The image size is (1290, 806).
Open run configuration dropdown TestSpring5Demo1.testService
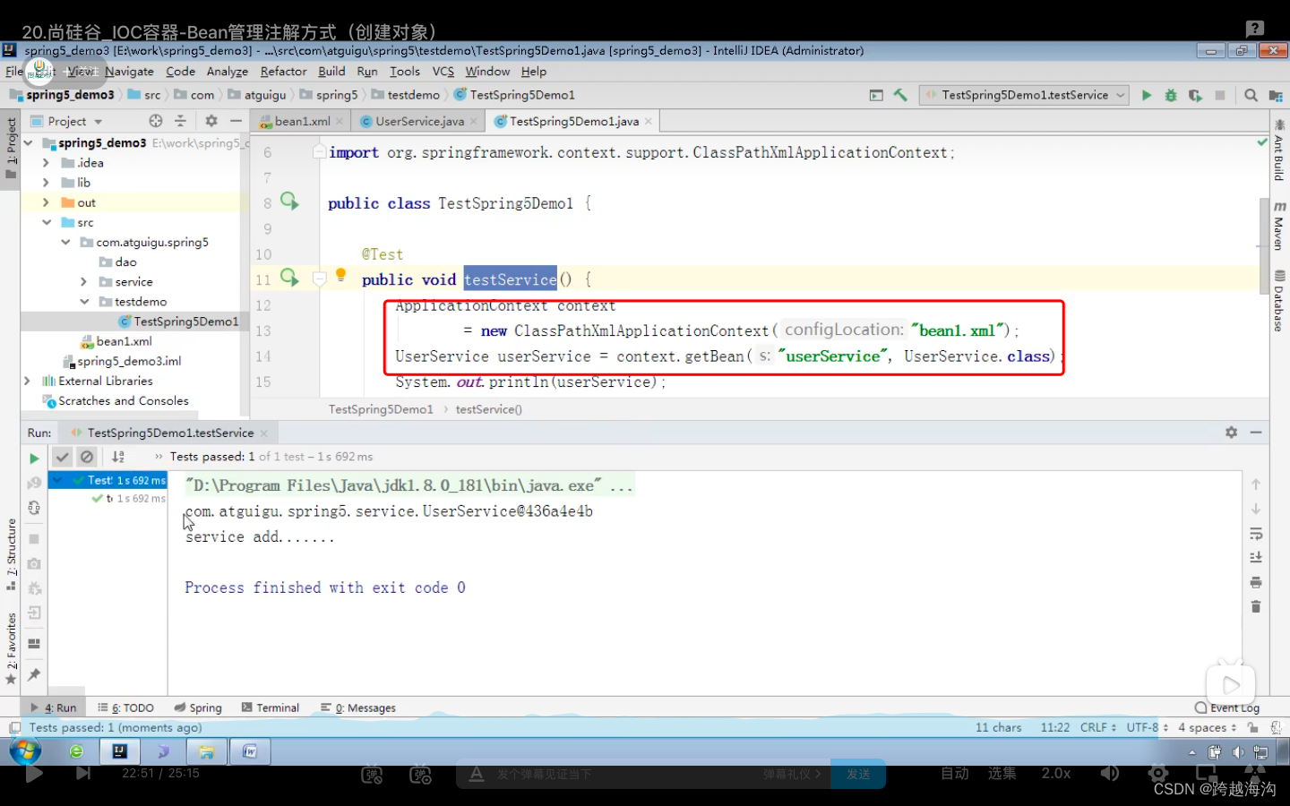[x=1023, y=95]
